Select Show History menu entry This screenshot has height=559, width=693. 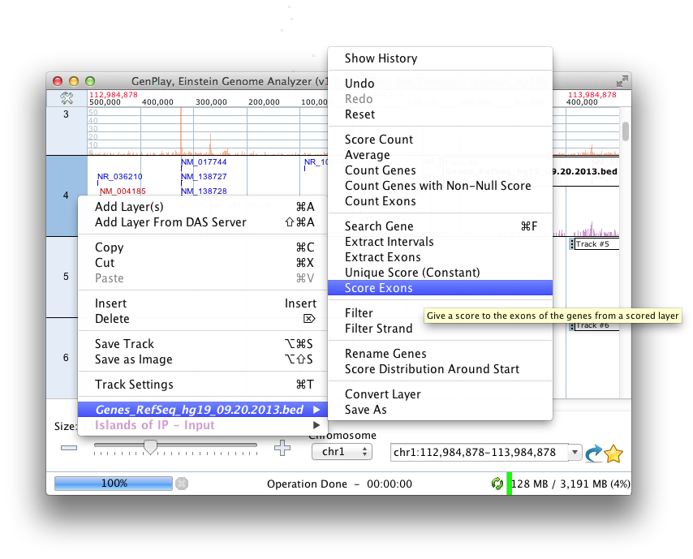pos(381,58)
